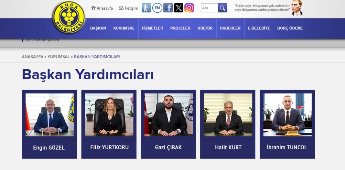Click the KURUMSAL breadcrumb link
The height and width of the screenshot is (170, 345).
point(58,57)
